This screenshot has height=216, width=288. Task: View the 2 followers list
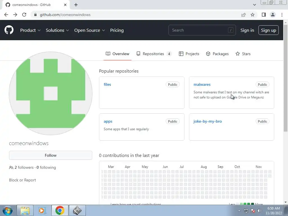click(x=24, y=167)
